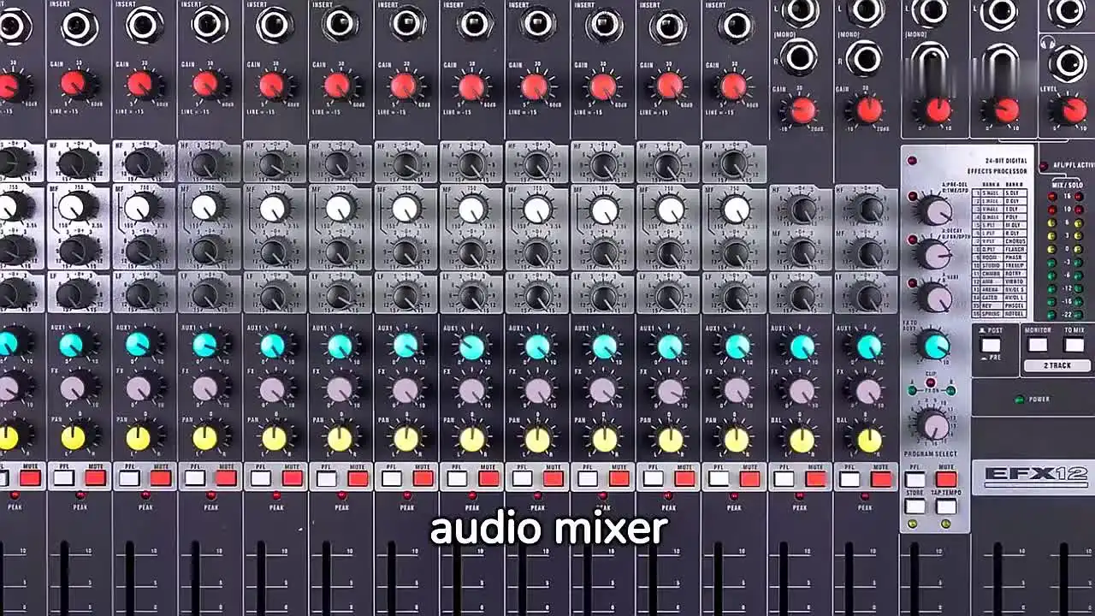Click the green LED below STORE button
The image size is (1095, 616).
click(x=912, y=524)
